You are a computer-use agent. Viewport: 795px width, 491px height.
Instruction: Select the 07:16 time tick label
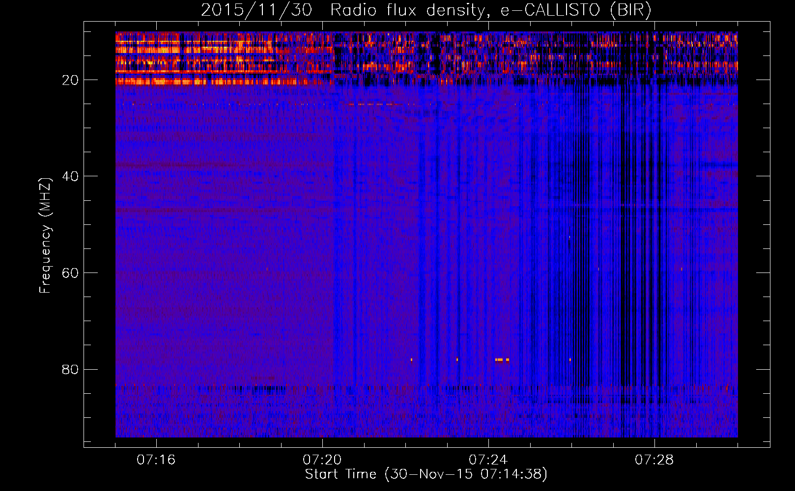click(156, 460)
